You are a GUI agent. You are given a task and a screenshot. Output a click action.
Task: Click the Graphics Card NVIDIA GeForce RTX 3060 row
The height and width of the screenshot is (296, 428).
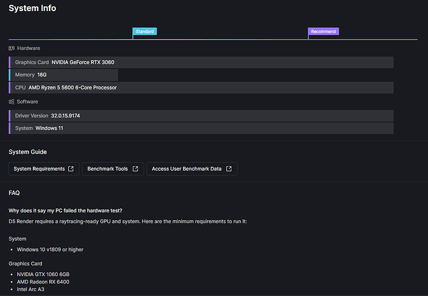[x=201, y=62]
